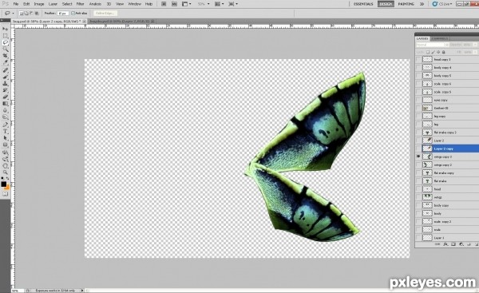Select the Path Selection tool
This screenshot has height=293, width=479.
click(x=6, y=138)
